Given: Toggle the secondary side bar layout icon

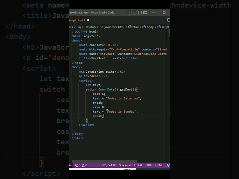Looking at the screenshot, I should tap(140, 13).
